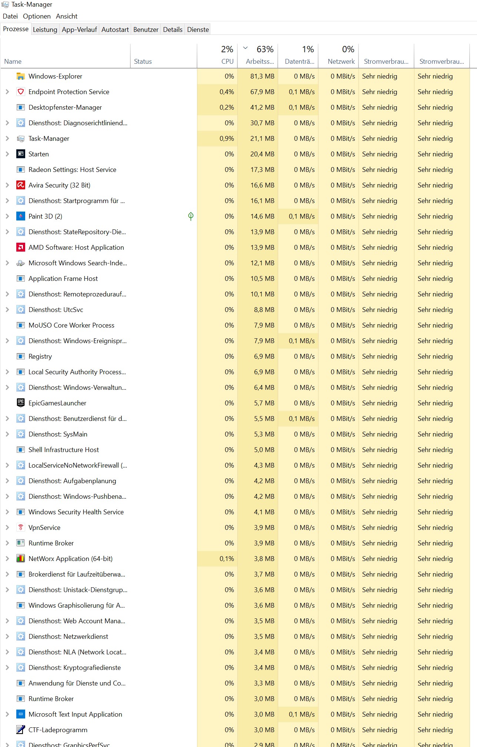Click the Diensthost UtcSvc gear icon
Screen dimensions: 477x747
(21, 310)
